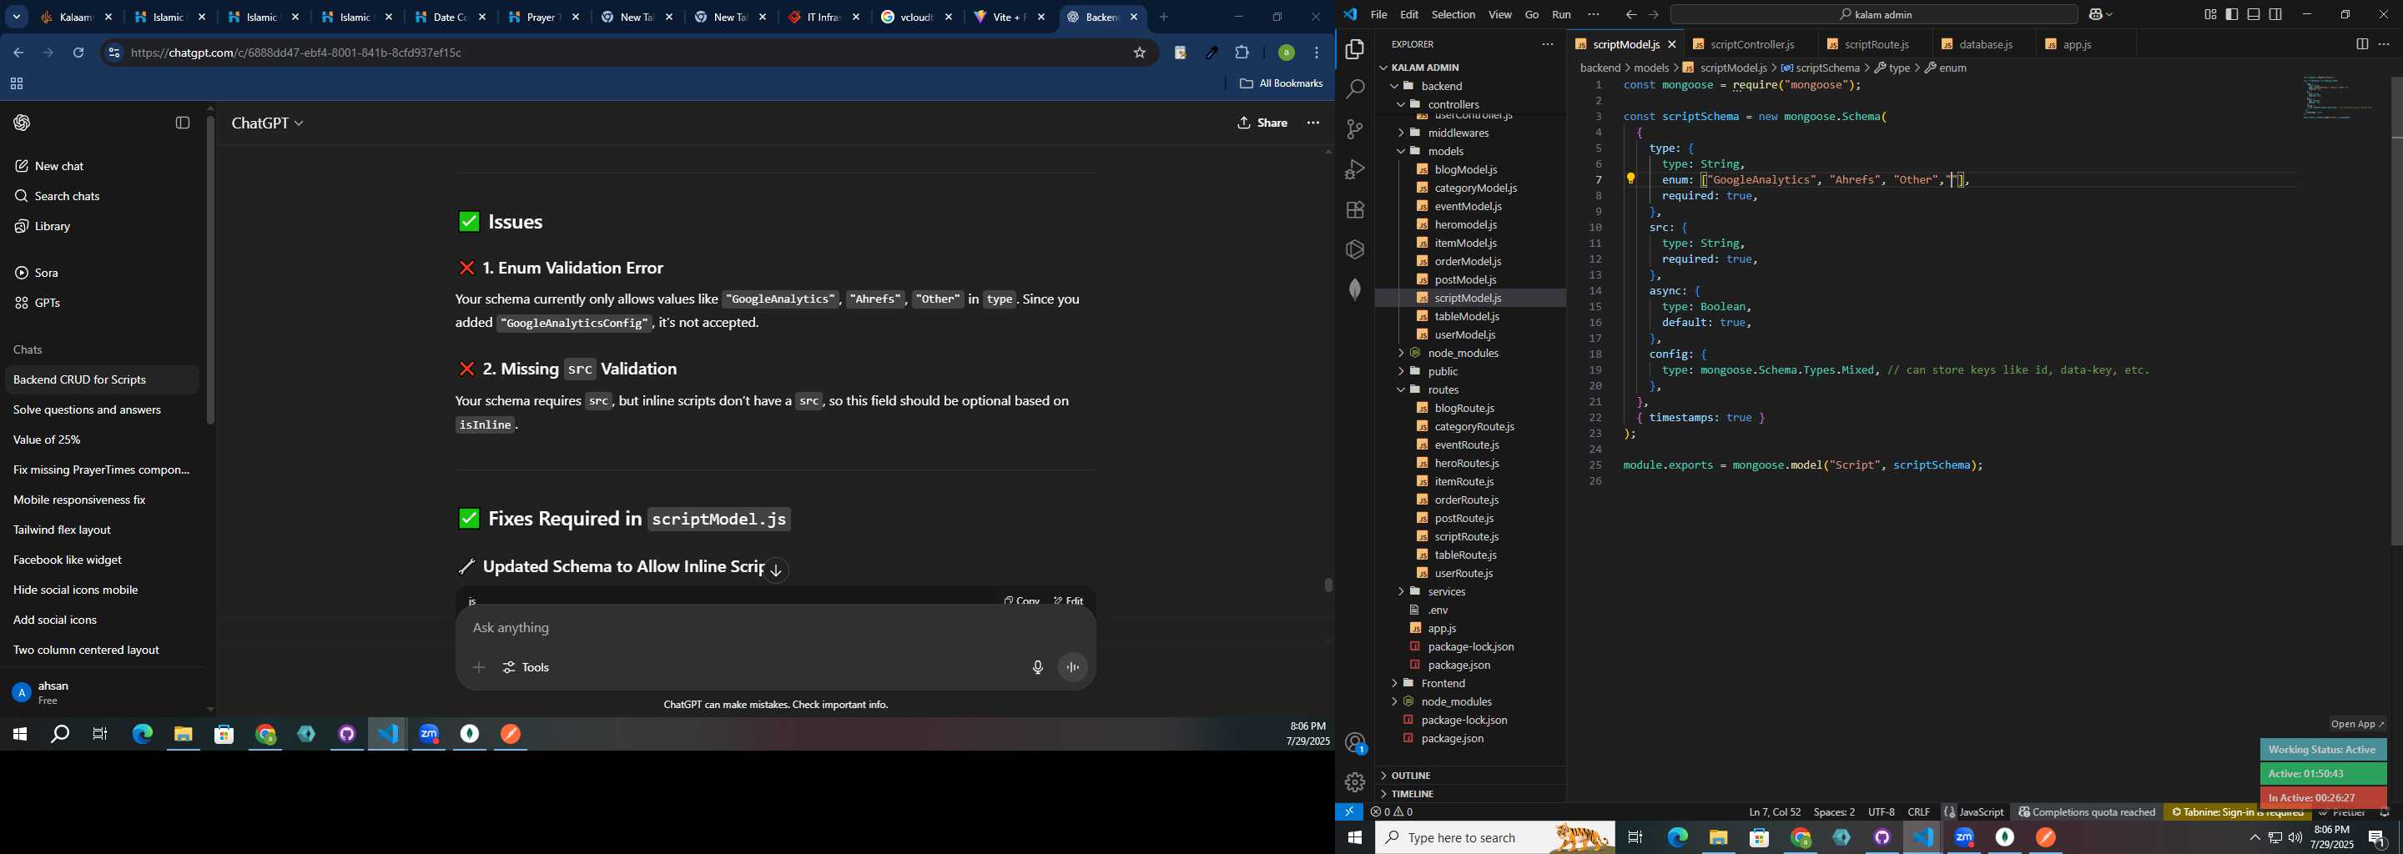Click the remote window icon in status bar
This screenshot has height=854, width=2403.
1349,812
